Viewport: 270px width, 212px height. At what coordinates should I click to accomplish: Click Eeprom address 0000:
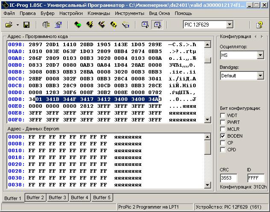17,137
